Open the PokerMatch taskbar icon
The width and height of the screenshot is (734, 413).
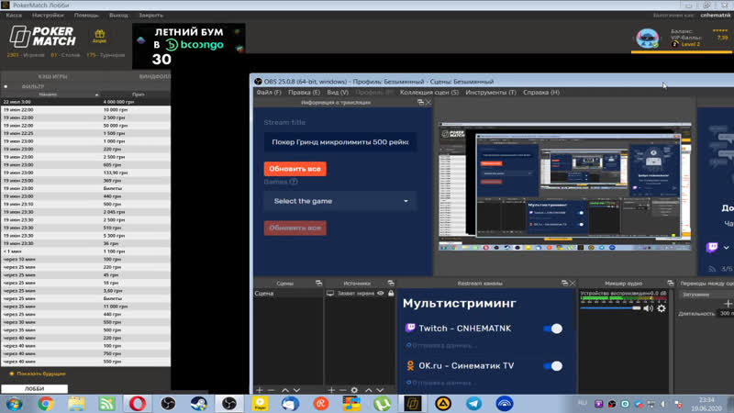point(412,403)
